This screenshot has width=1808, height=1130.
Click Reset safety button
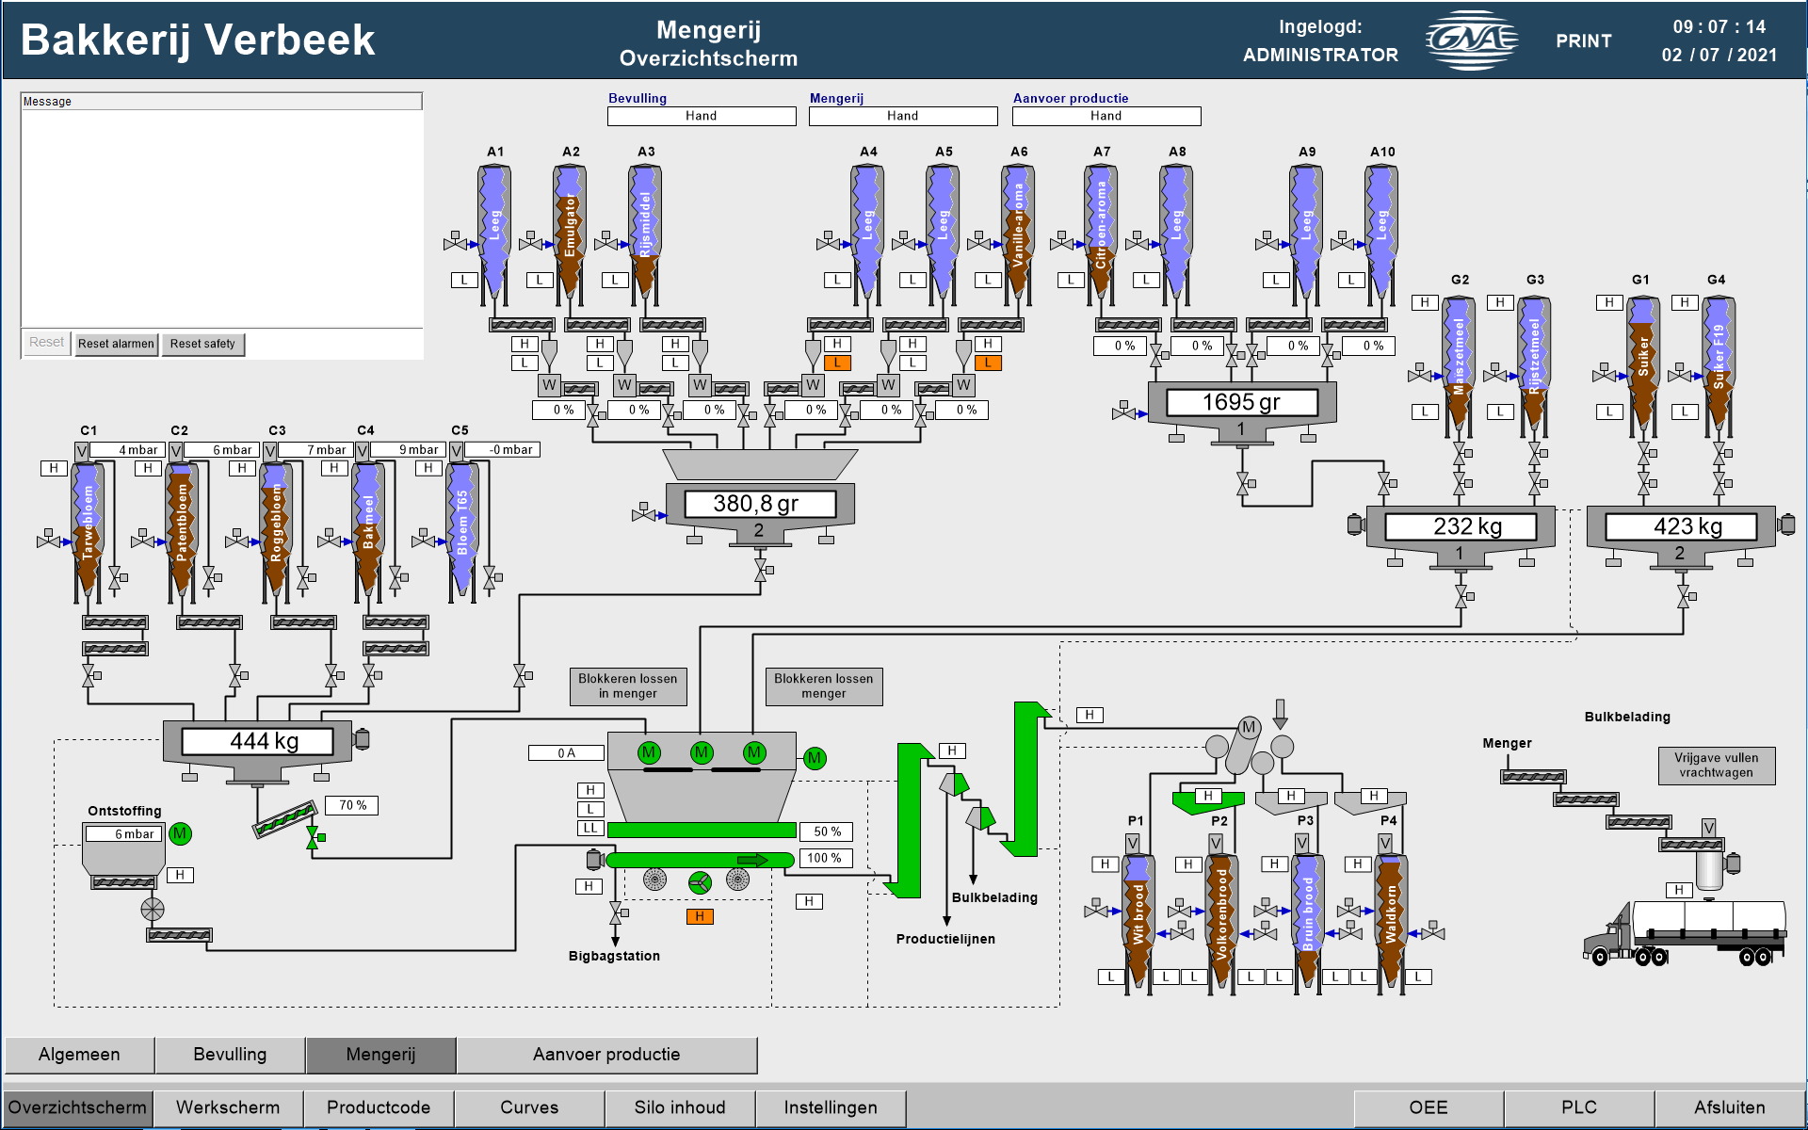pyautogui.click(x=203, y=344)
